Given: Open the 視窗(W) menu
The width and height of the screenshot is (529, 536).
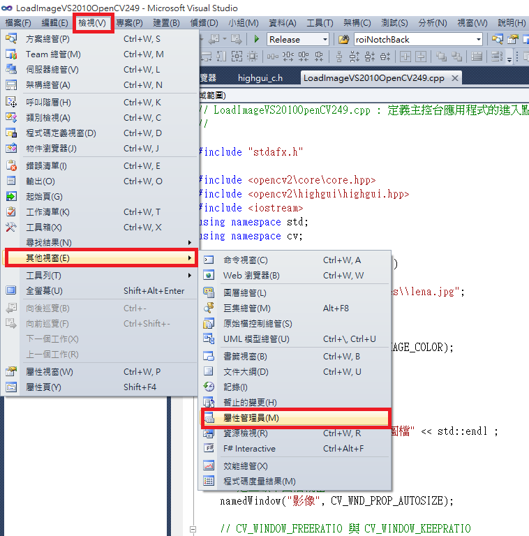Looking at the screenshot, I should coord(472,23).
